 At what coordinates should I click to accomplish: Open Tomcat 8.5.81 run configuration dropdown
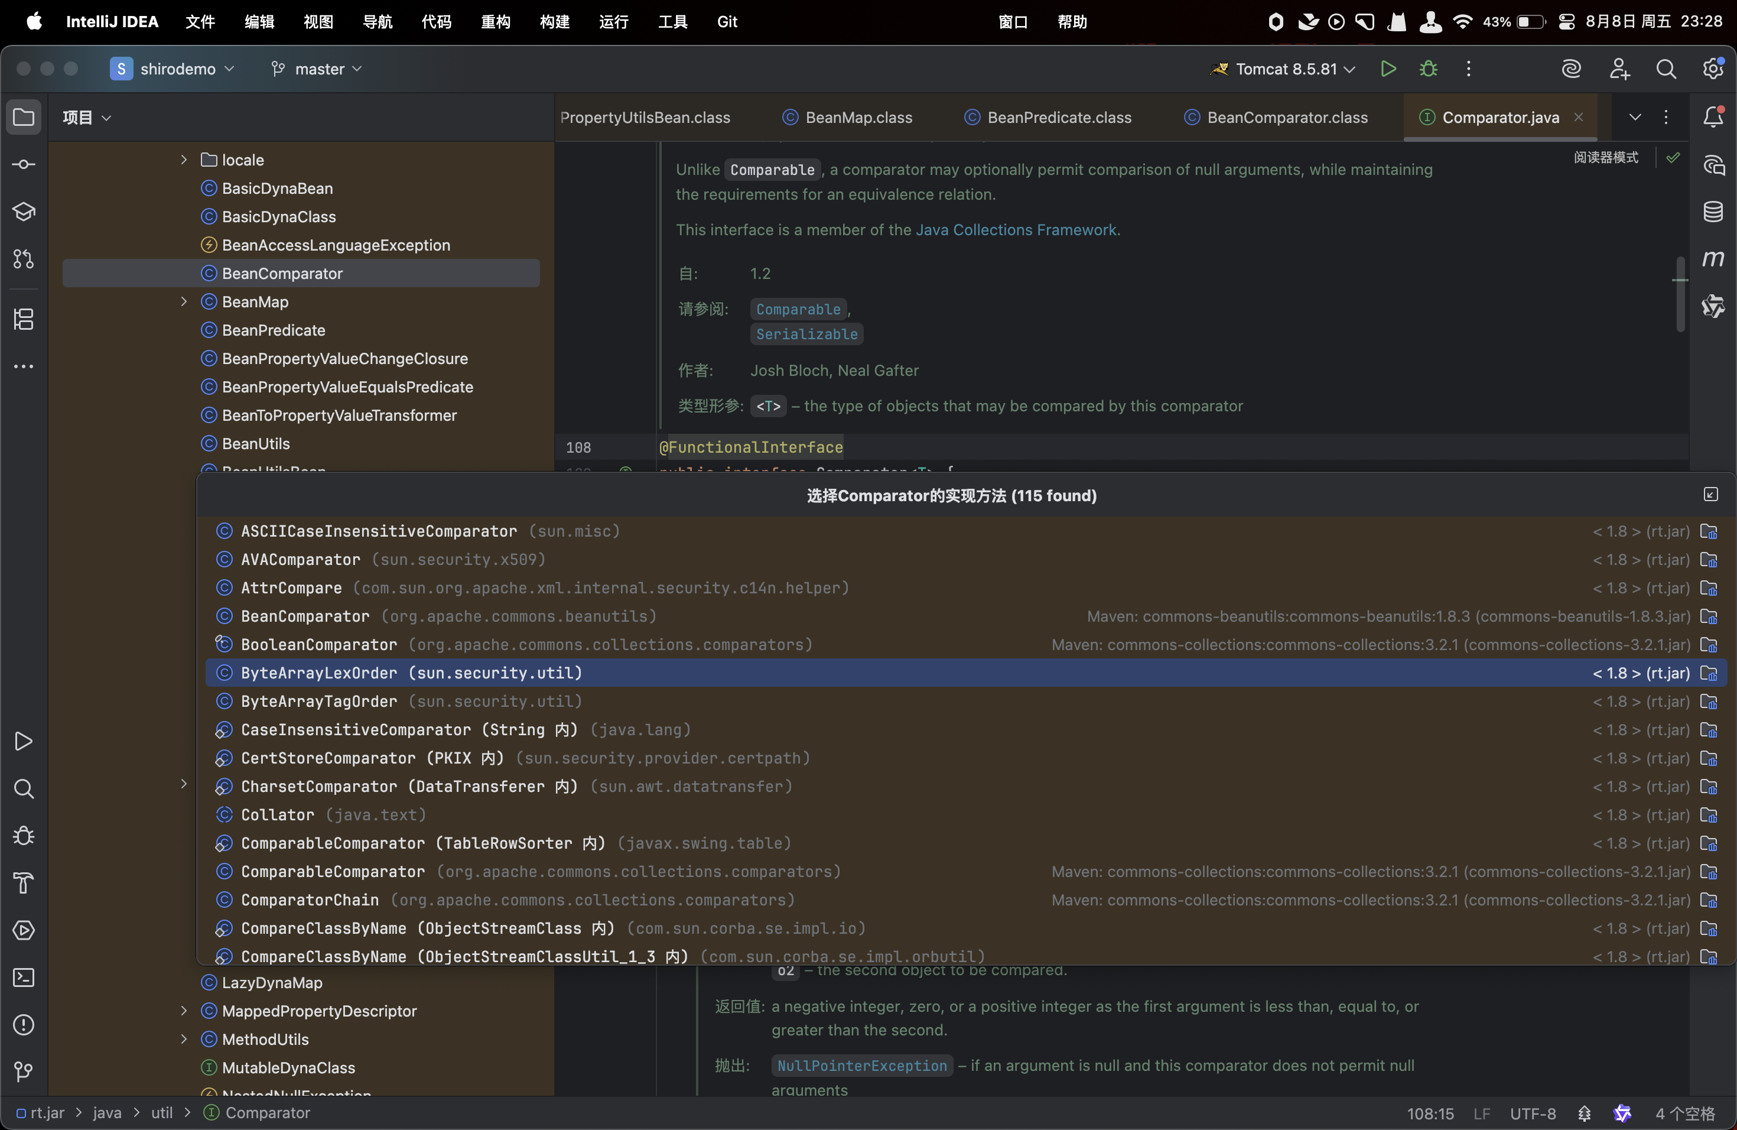(1286, 69)
